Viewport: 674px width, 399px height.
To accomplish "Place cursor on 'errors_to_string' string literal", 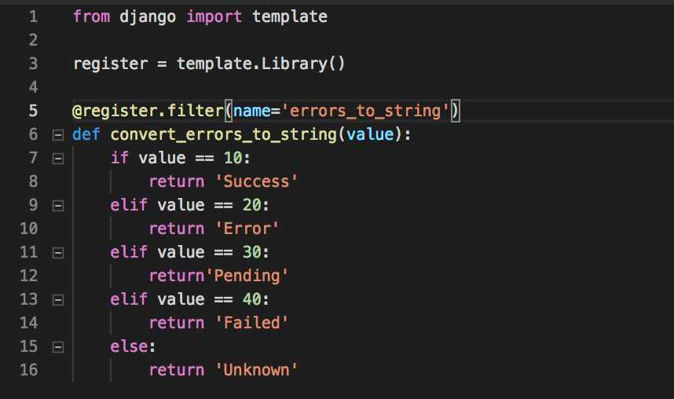I will 365,111.
